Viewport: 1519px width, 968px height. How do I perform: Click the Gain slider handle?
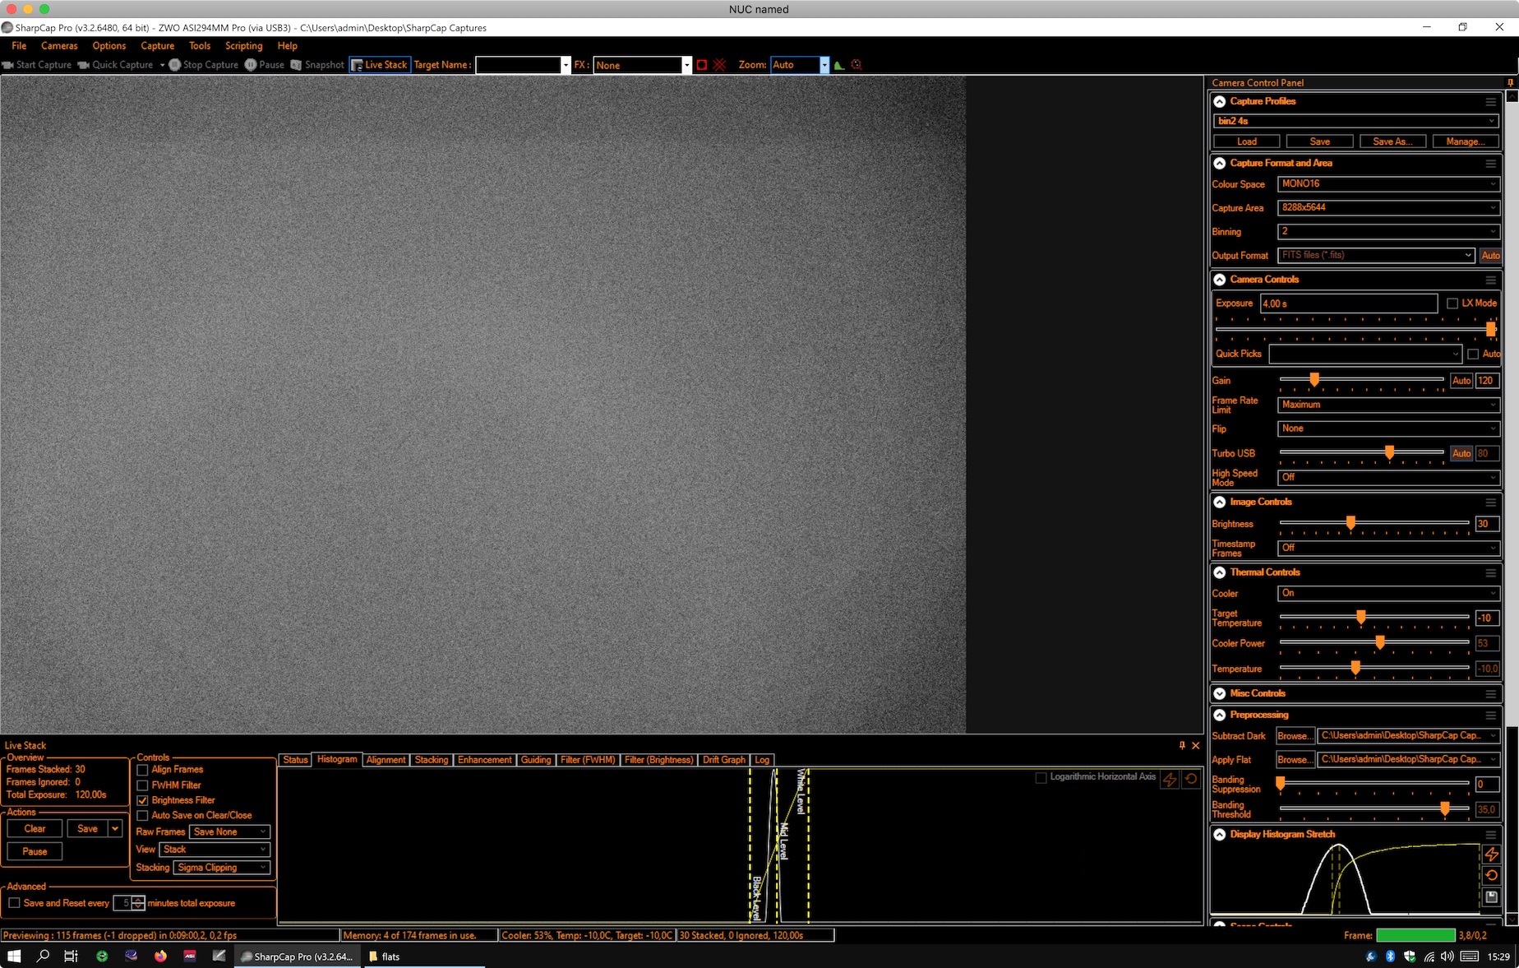coord(1314,379)
